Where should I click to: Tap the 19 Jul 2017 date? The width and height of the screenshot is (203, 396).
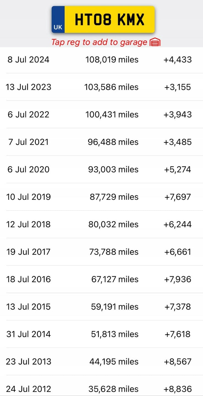pyautogui.click(x=28, y=252)
